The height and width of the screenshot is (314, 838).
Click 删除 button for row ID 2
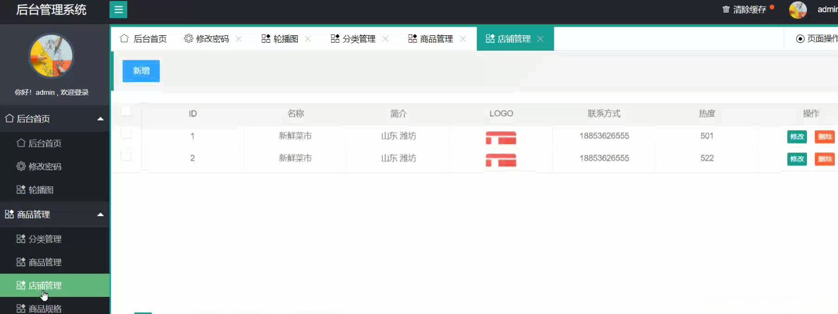pos(825,159)
